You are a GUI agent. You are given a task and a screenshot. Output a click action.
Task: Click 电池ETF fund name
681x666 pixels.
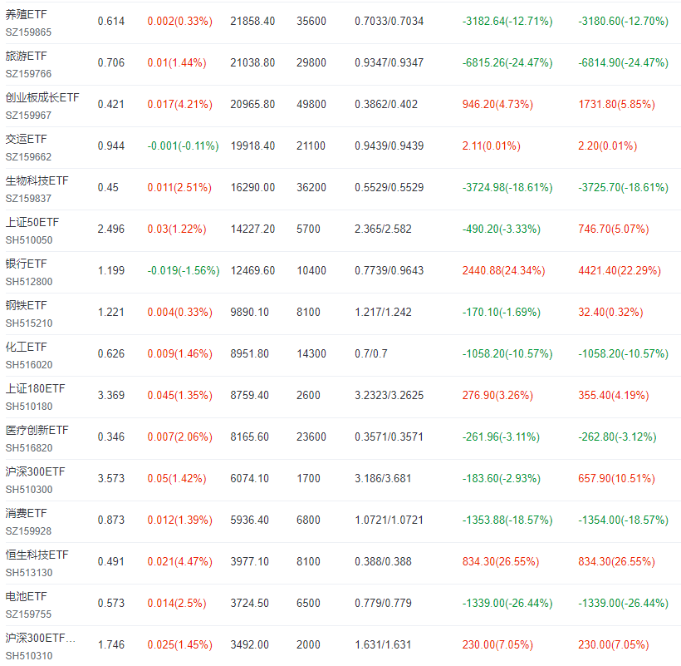click(x=26, y=596)
